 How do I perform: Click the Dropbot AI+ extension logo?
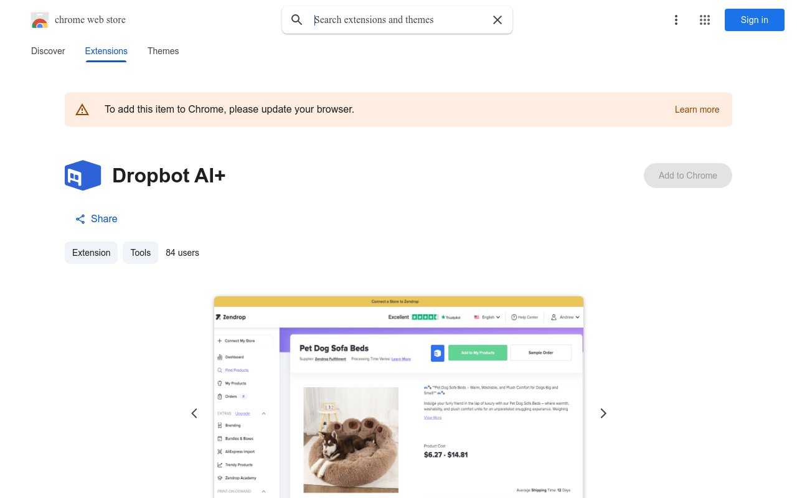pos(83,176)
